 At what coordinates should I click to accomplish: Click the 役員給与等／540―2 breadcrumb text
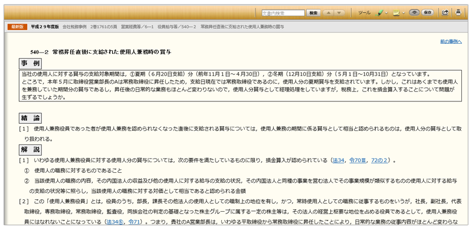176,27
